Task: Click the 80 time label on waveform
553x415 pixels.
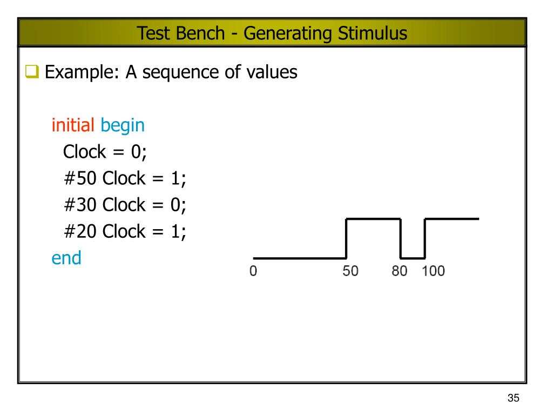Action: pyautogui.click(x=399, y=271)
